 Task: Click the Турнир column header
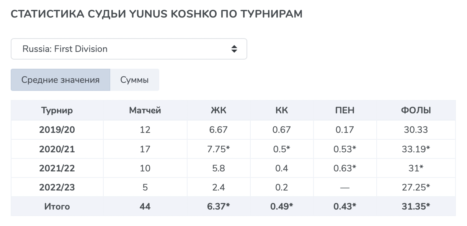tap(57, 111)
